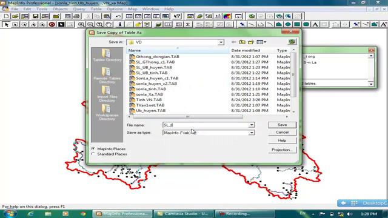Activate the Zoom-in magnifier tool

pos(81,24)
